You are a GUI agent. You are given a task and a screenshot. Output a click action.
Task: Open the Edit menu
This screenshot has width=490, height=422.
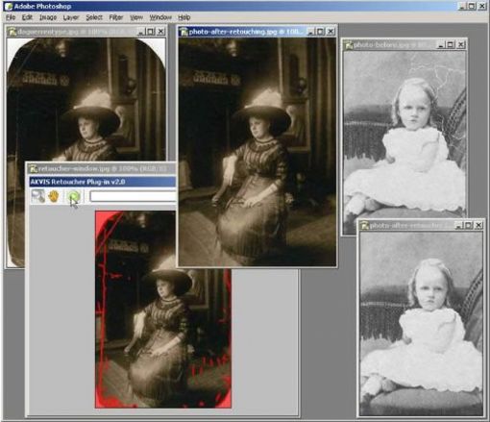(27, 17)
